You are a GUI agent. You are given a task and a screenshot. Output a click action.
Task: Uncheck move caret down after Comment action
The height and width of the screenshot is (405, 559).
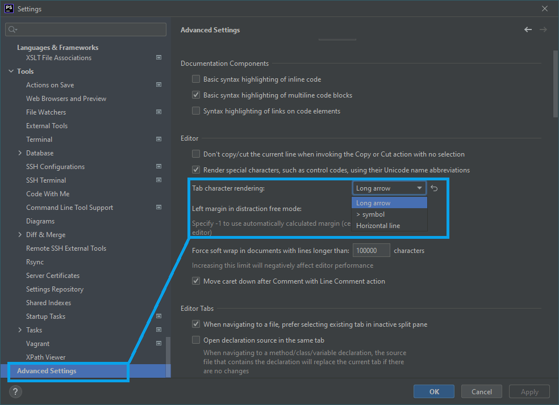tap(195, 281)
